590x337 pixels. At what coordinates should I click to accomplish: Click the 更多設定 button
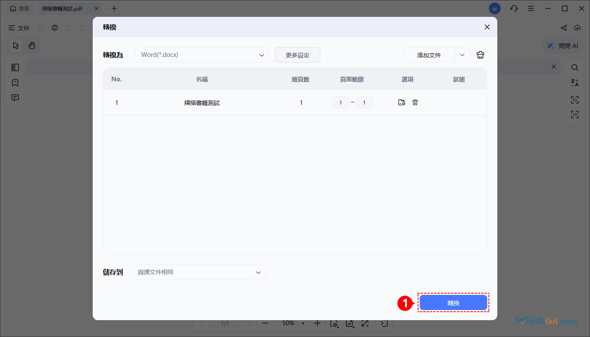click(x=298, y=55)
